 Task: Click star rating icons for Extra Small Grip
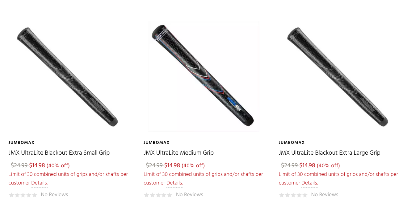pos(23,195)
